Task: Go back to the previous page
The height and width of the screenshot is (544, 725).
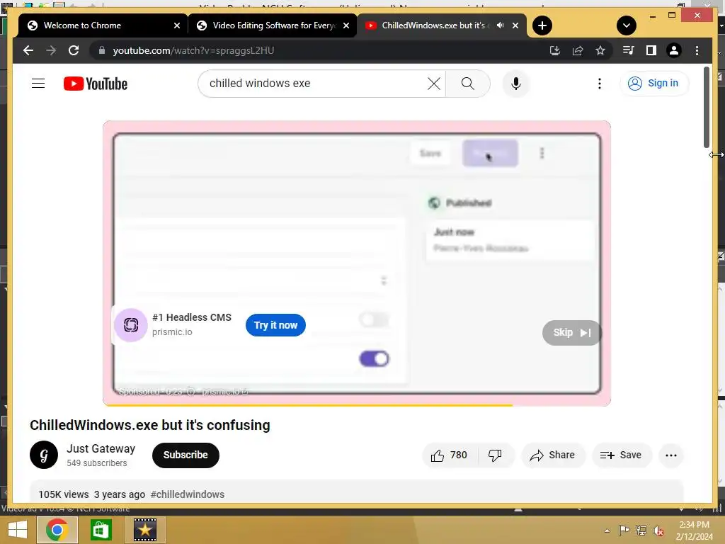Action: pos(28,50)
